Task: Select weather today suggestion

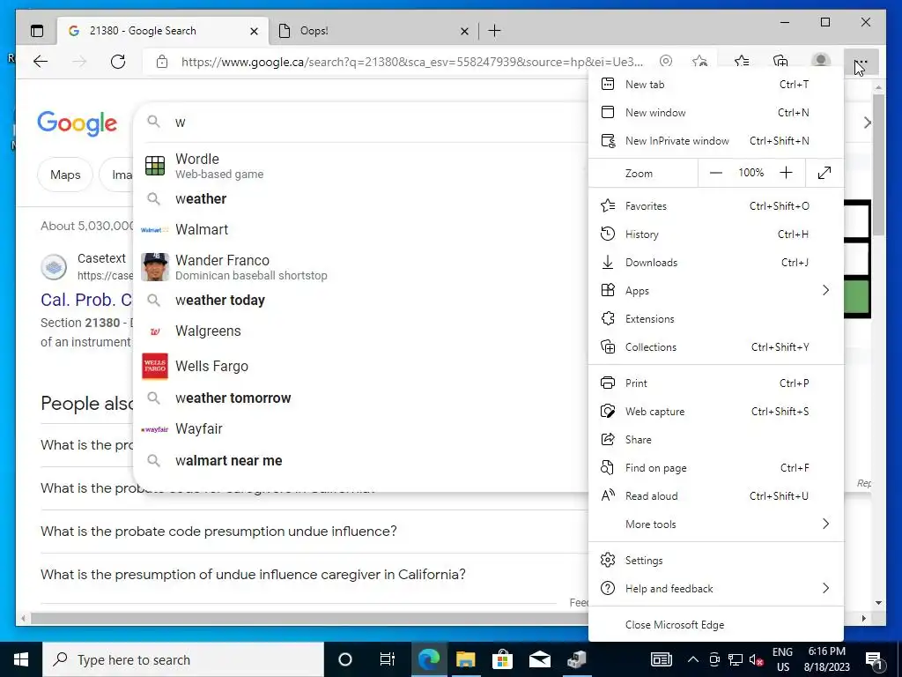Action: click(361, 300)
